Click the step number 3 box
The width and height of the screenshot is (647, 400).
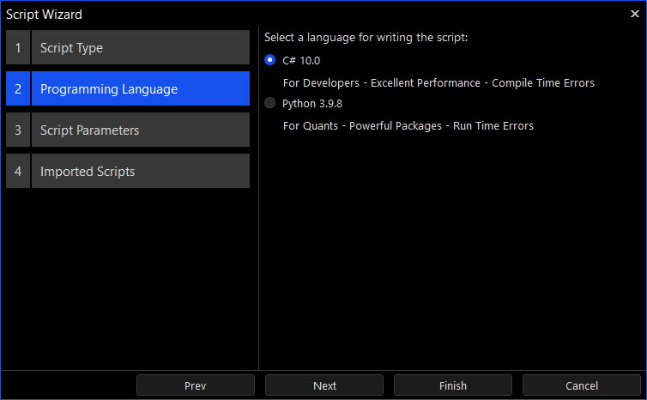(x=18, y=130)
